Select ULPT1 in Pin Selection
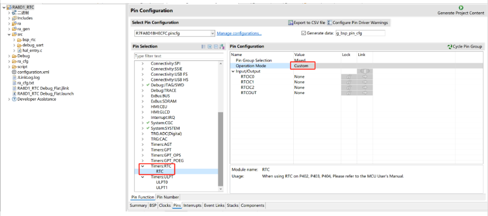The image size is (488, 216). tap(162, 188)
